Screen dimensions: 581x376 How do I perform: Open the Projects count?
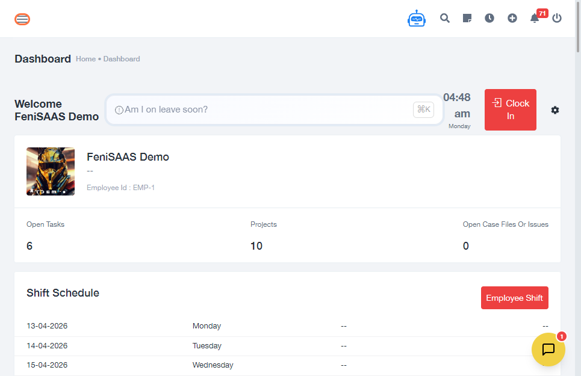coord(256,246)
